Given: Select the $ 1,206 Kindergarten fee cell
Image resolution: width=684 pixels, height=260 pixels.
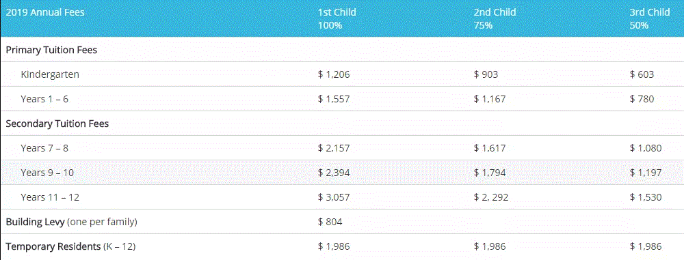Looking at the screenshot, I should tap(334, 74).
